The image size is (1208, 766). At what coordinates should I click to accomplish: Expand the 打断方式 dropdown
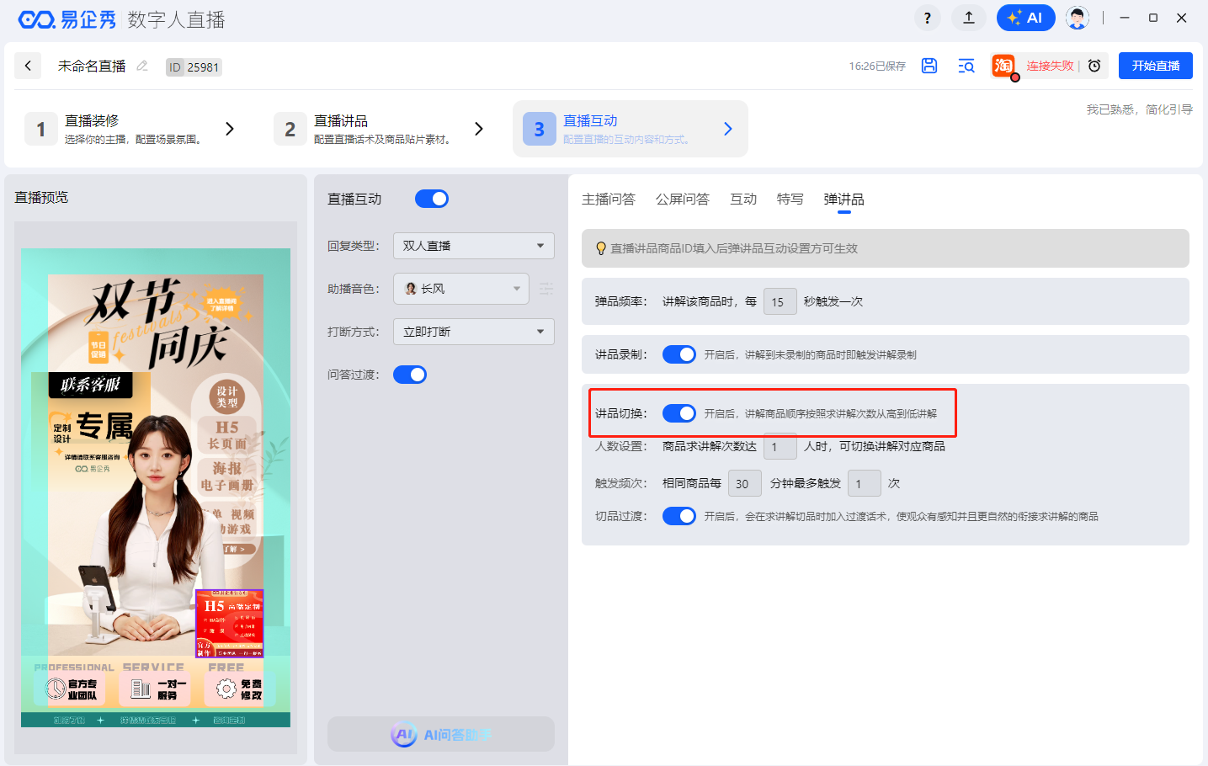[473, 332]
